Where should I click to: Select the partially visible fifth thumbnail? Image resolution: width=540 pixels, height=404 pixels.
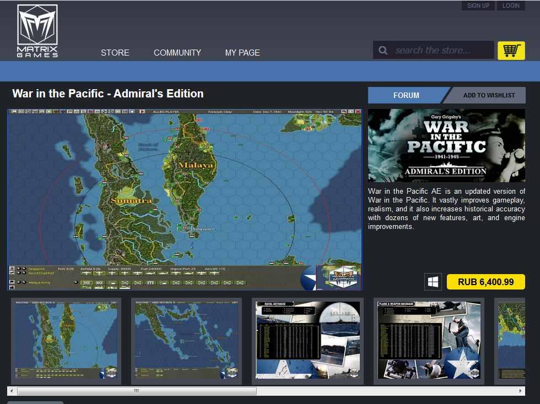pyautogui.click(x=510, y=341)
